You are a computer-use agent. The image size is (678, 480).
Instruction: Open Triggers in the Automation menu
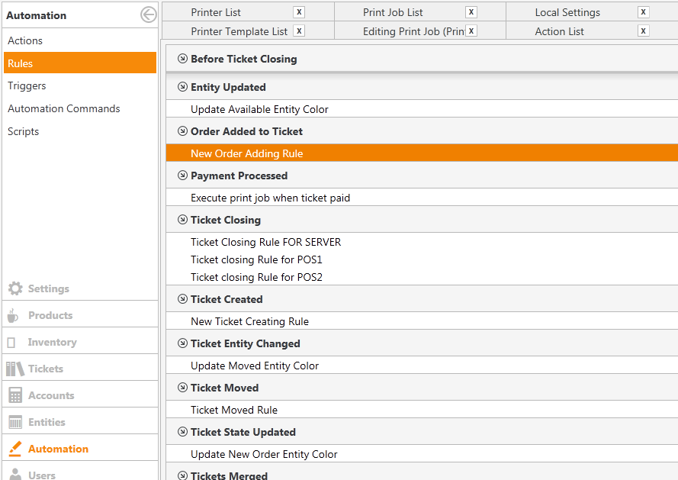pyautogui.click(x=27, y=85)
